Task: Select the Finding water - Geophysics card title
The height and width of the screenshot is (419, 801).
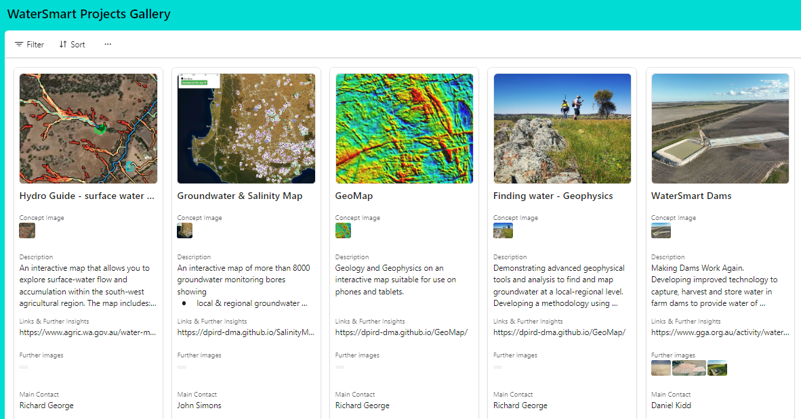Action: (x=553, y=196)
